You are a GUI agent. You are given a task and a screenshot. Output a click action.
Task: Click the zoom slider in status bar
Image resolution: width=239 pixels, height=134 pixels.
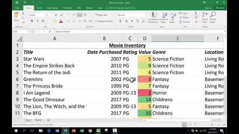click(x=212, y=125)
